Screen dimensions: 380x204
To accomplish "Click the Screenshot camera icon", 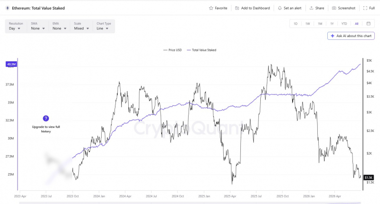I will (334, 8).
